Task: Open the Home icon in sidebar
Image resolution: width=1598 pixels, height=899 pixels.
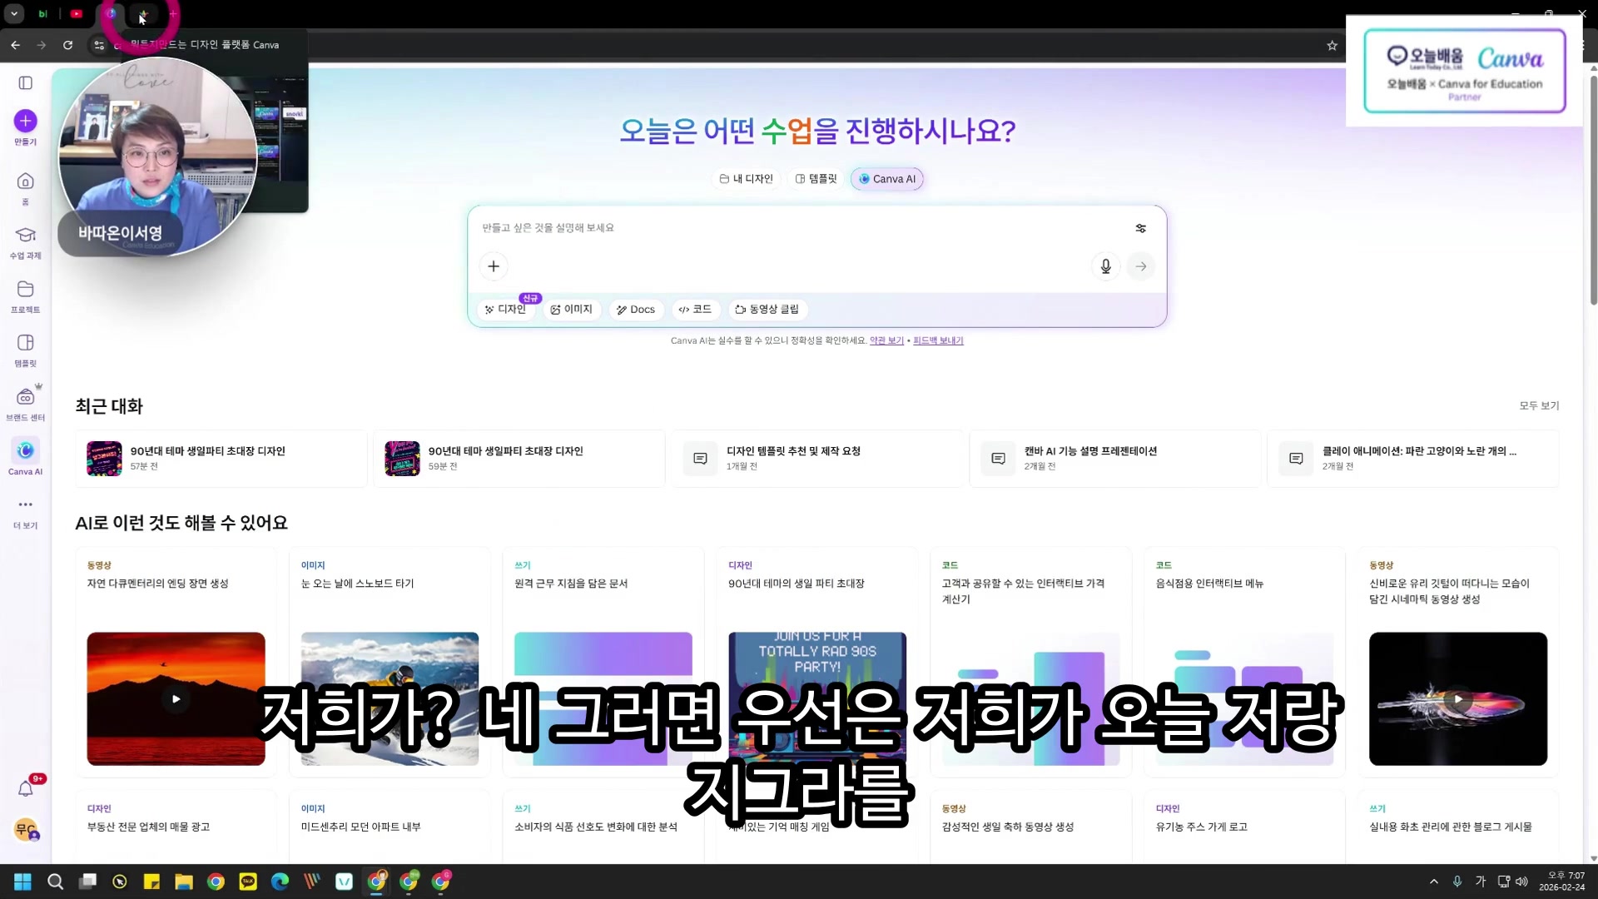Action: point(25,181)
